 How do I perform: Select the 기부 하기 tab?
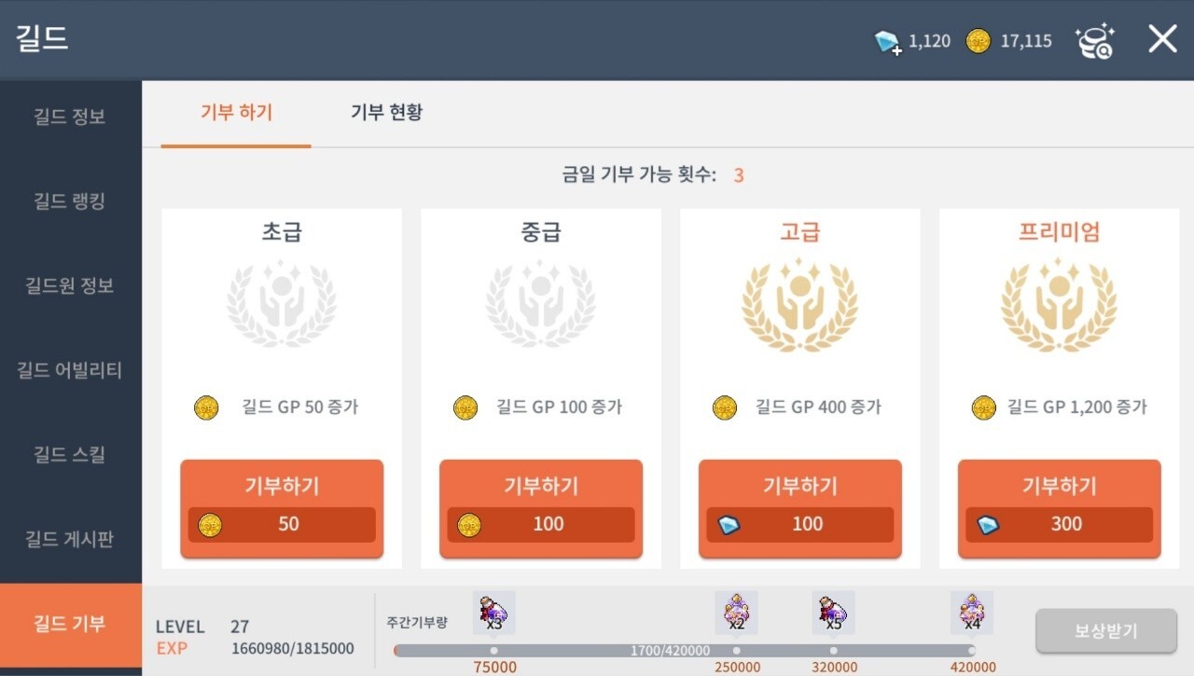(x=236, y=113)
